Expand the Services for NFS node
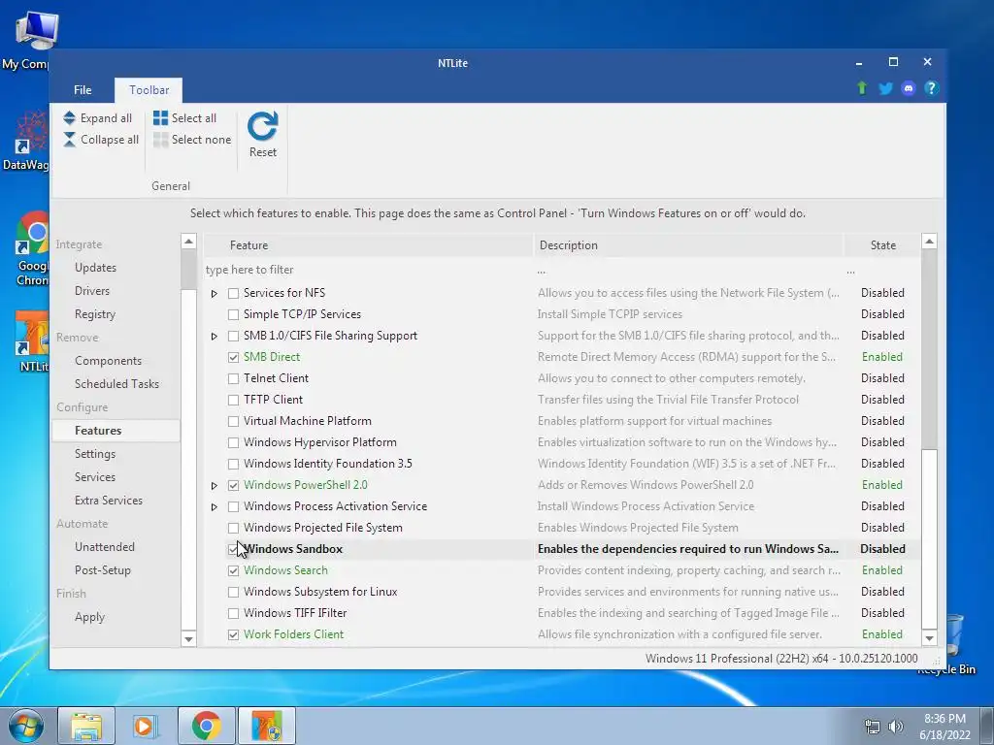Screen dimensions: 994x745 point(215,293)
